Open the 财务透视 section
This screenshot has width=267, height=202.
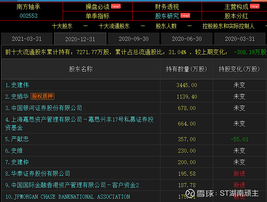(167, 7)
